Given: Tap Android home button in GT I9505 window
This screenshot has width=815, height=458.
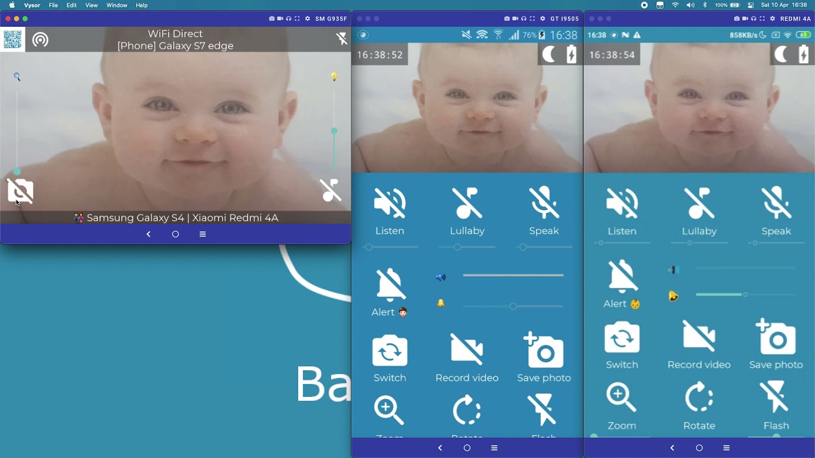Looking at the screenshot, I should (x=467, y=448).
